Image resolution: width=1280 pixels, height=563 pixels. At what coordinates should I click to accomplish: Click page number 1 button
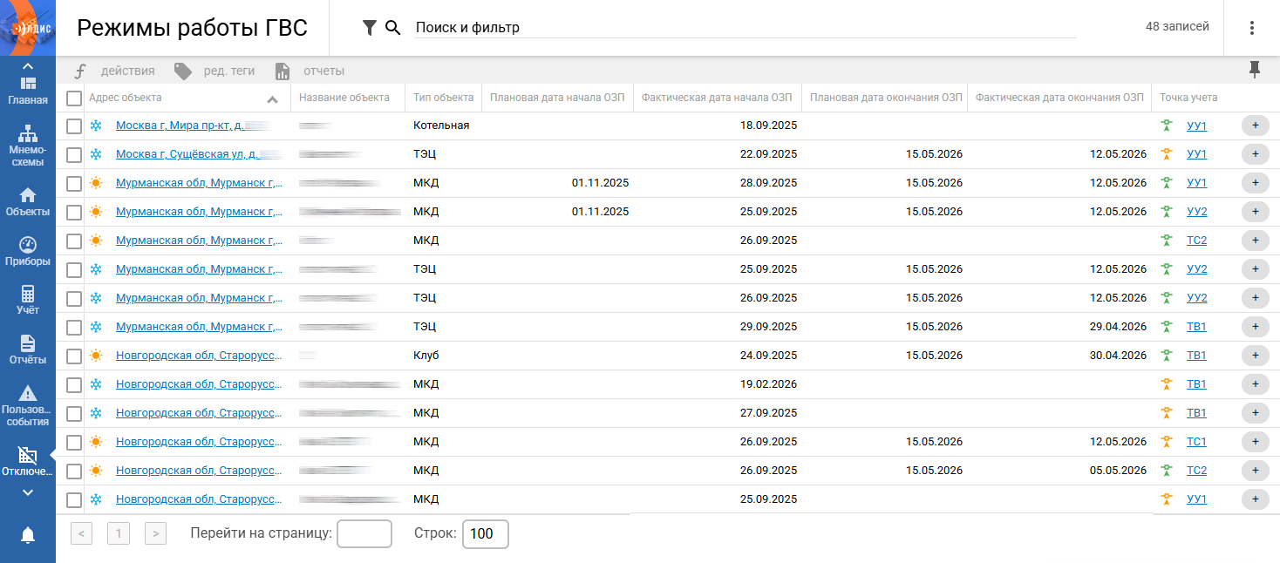coord(119,533)
